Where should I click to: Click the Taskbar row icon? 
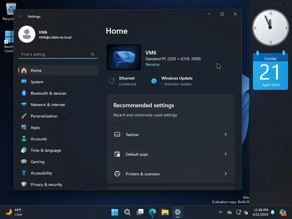(117, 134)
